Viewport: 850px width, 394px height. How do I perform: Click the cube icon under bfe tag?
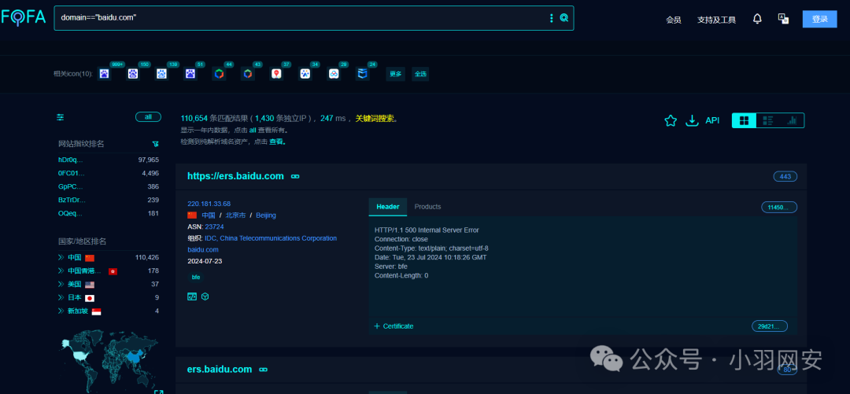click(x=205, y=296)
